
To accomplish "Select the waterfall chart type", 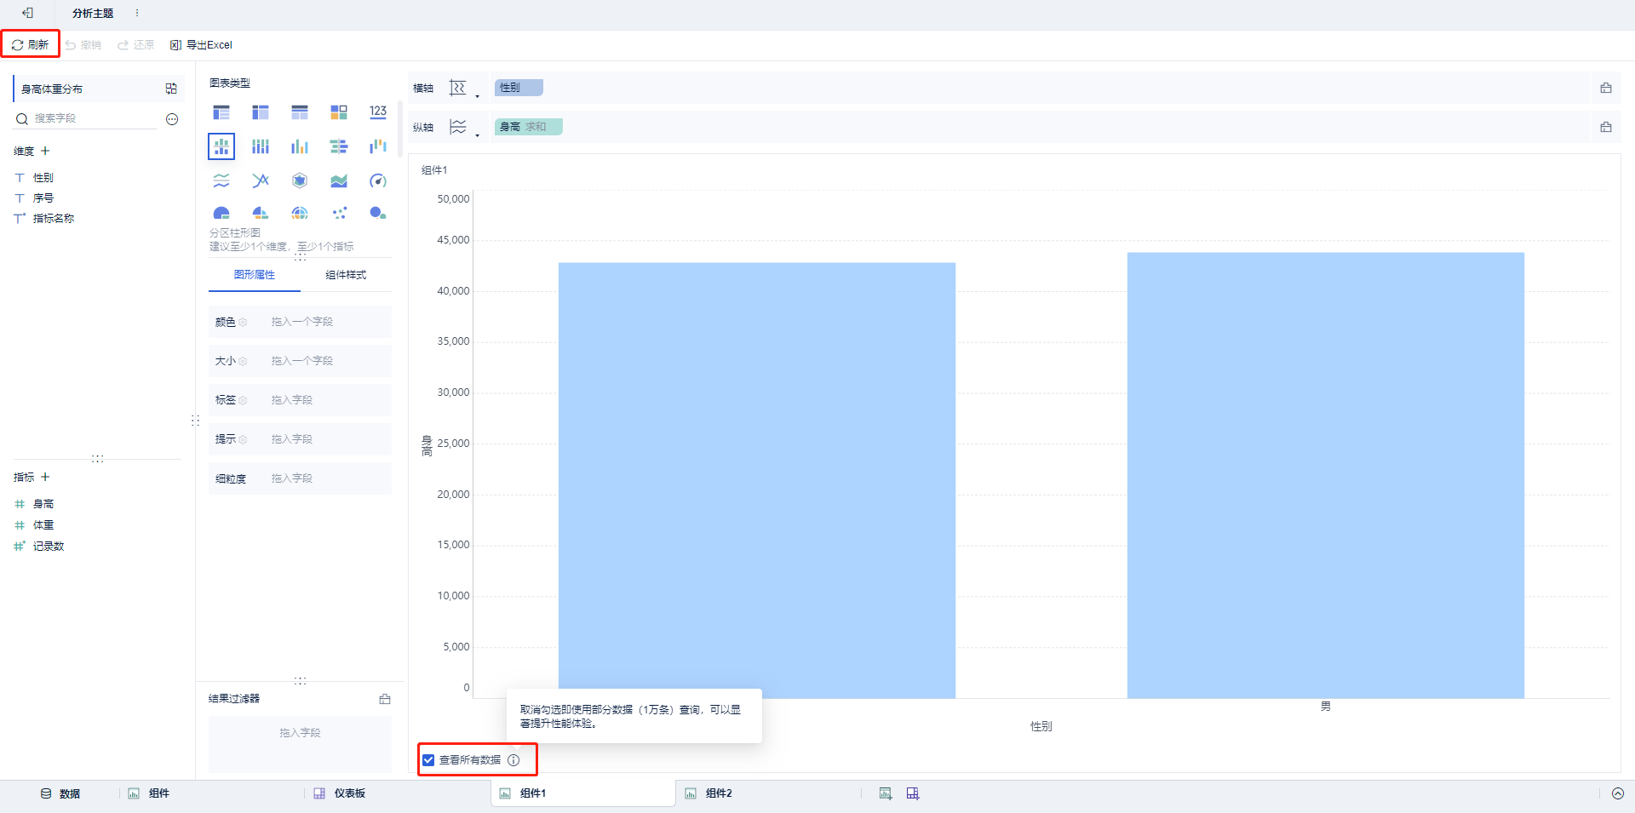I will [x=378, y=146].
